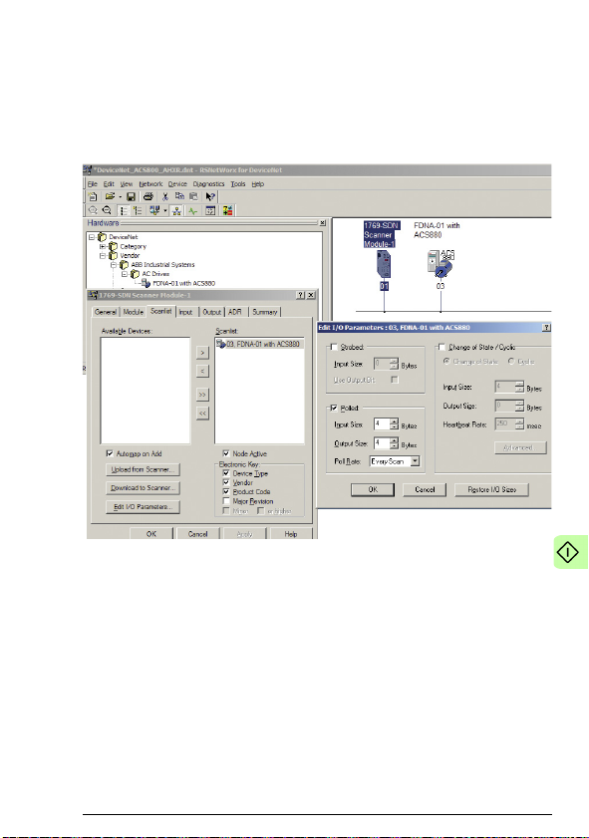
Task: Open the Poll Rate Every Scan dropdown
Action: pyautogui.click(x=415, y=461)
